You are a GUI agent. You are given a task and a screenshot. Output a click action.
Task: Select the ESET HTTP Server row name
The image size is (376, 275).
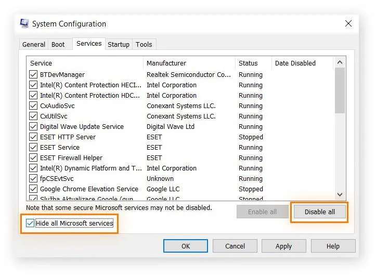click(x=68, y=137)
